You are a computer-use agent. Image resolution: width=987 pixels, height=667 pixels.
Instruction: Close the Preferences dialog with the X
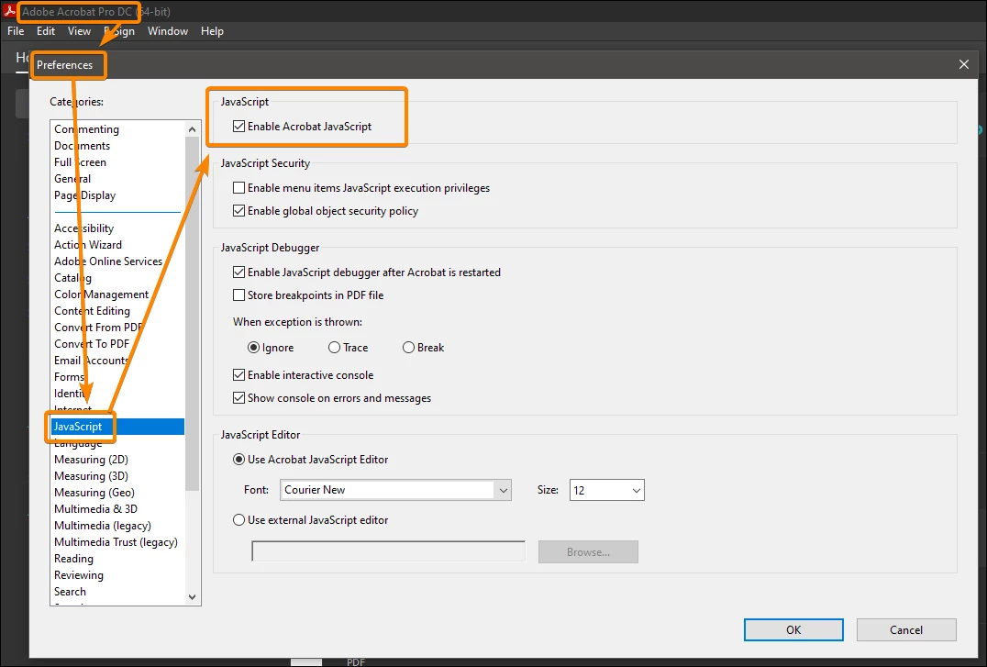click(964, 64)
